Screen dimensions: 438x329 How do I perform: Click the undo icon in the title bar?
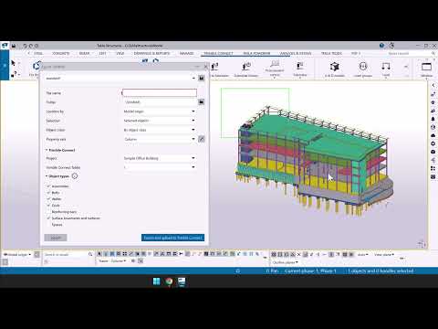click(25, 46)
